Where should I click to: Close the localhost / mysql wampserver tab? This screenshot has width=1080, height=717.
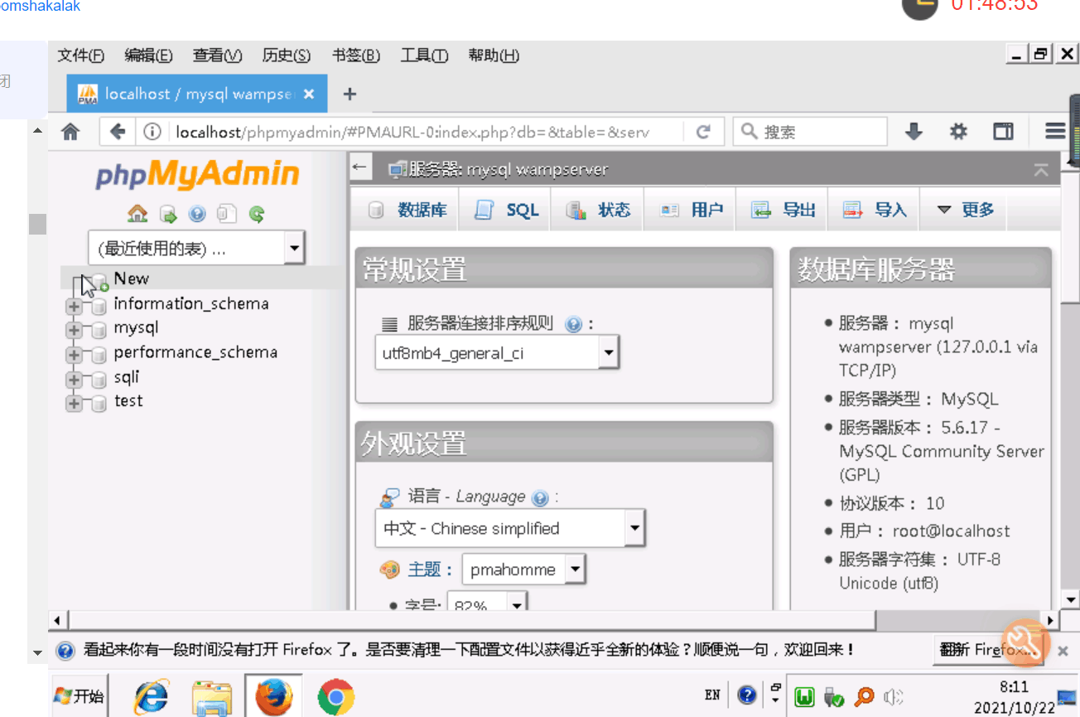tap(309, 94)
